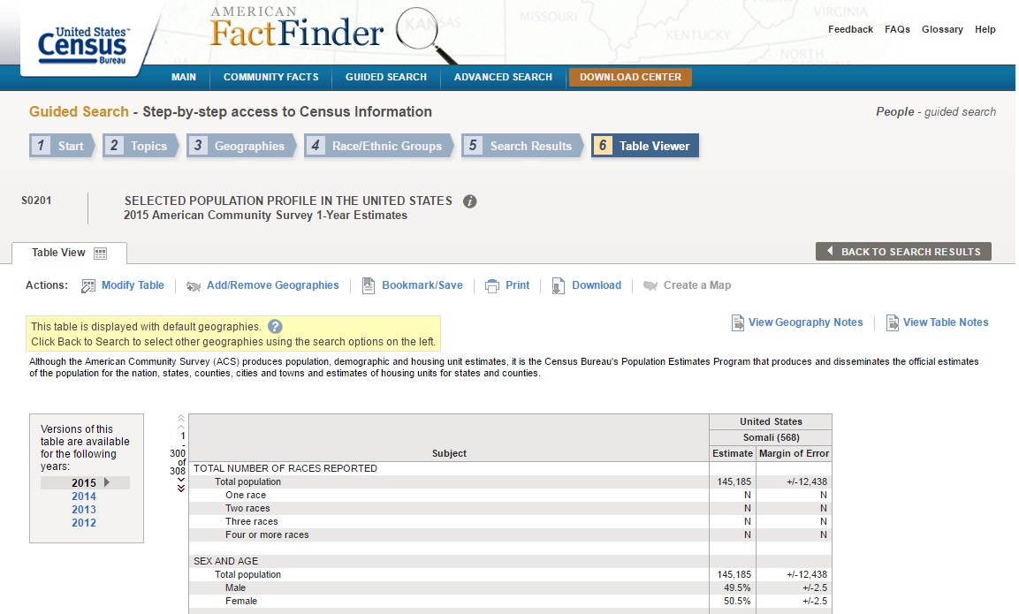Click BACK TO SEARCH RESULTS button
This screenshot has width=1019, height=614.
(903, 252)
